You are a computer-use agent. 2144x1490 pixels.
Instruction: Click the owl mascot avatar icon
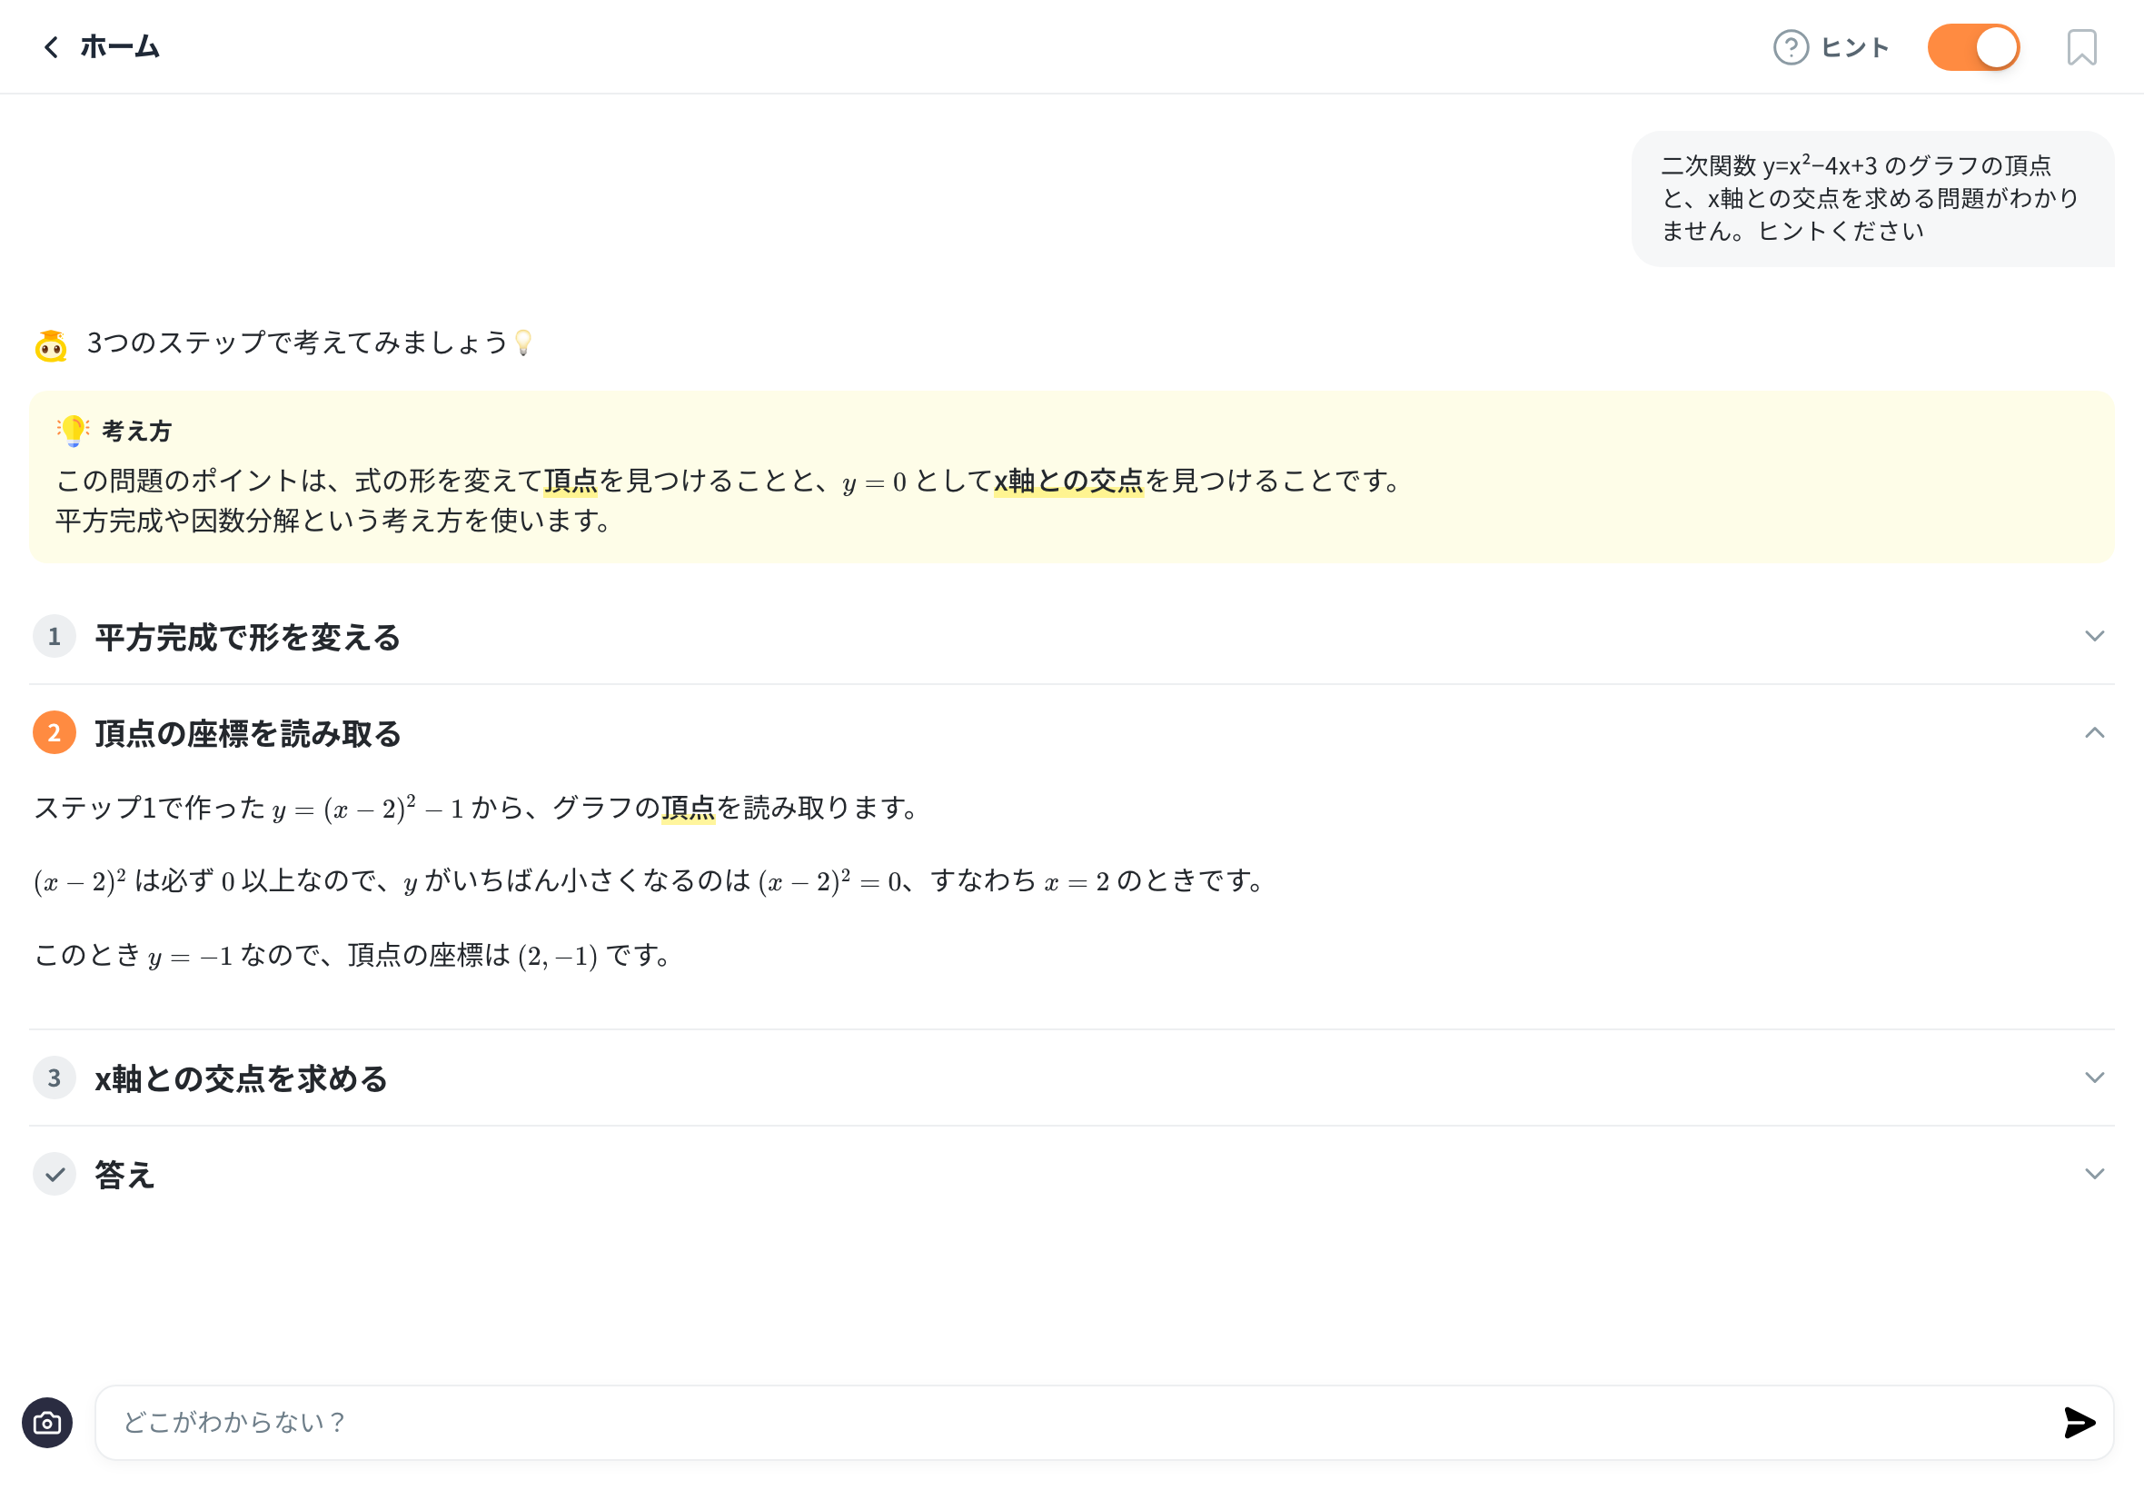[52, 344]
